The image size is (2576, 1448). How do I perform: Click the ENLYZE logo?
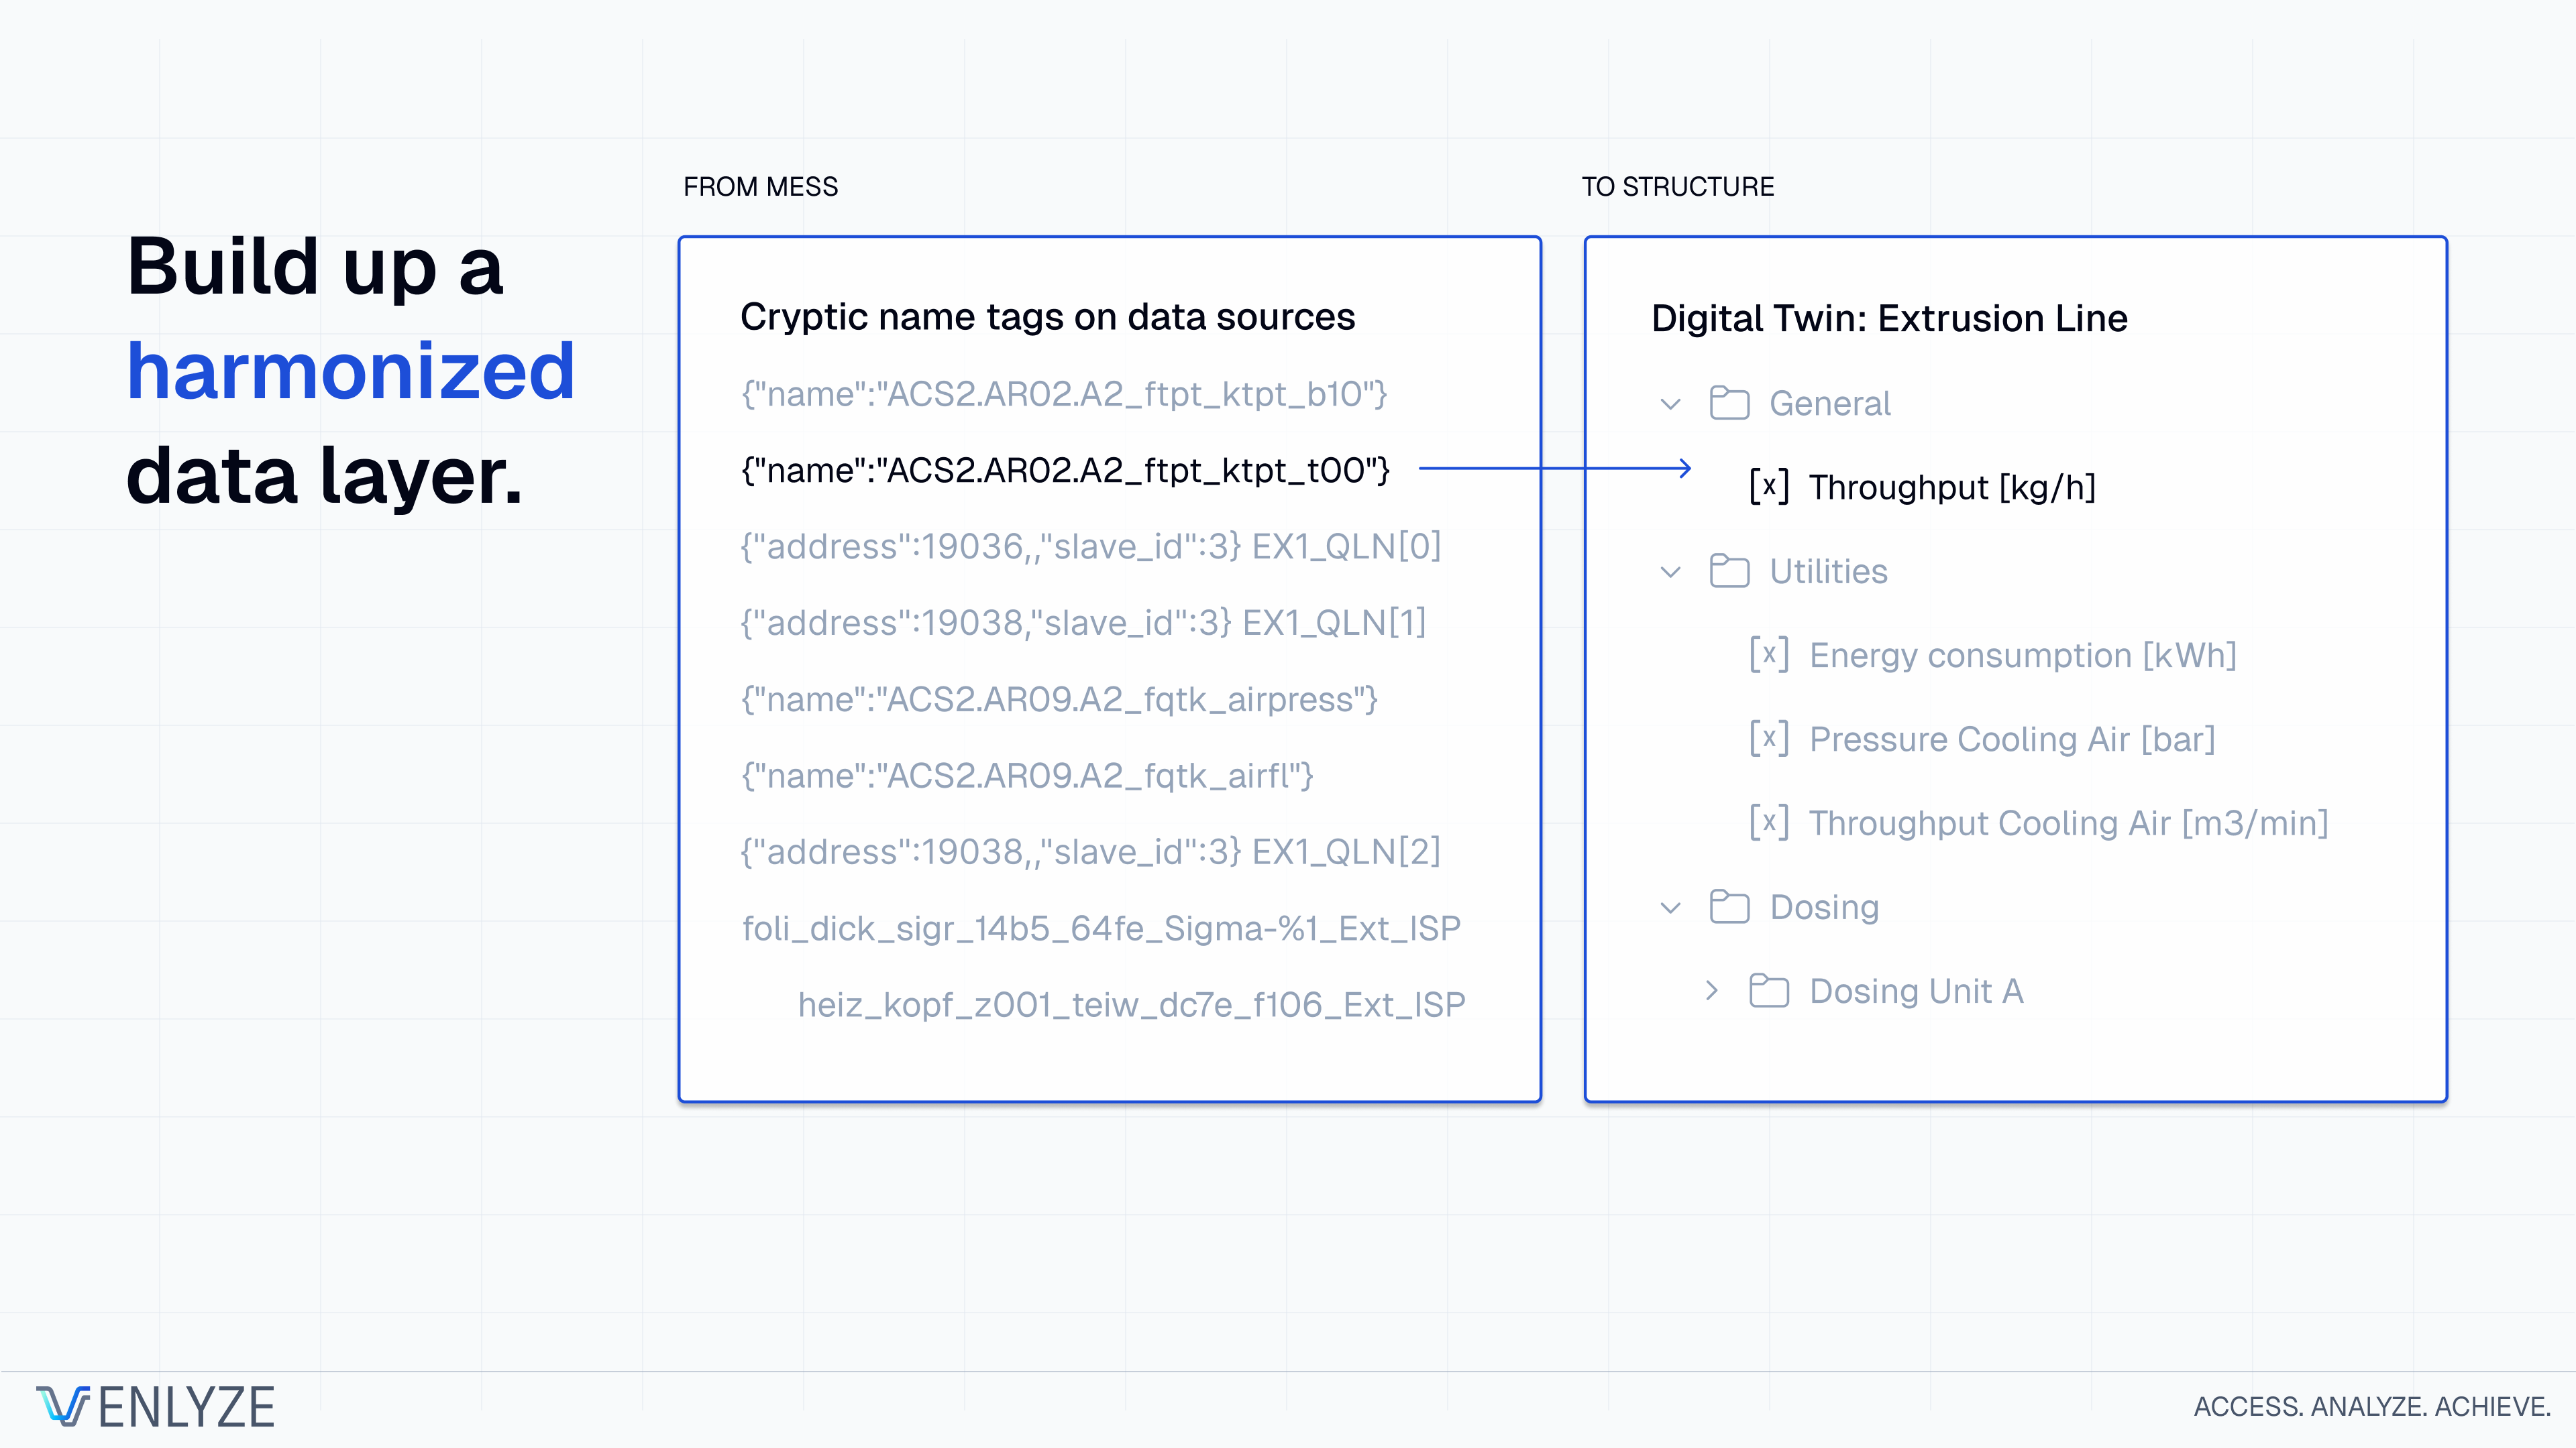[x=156, y=1407]
